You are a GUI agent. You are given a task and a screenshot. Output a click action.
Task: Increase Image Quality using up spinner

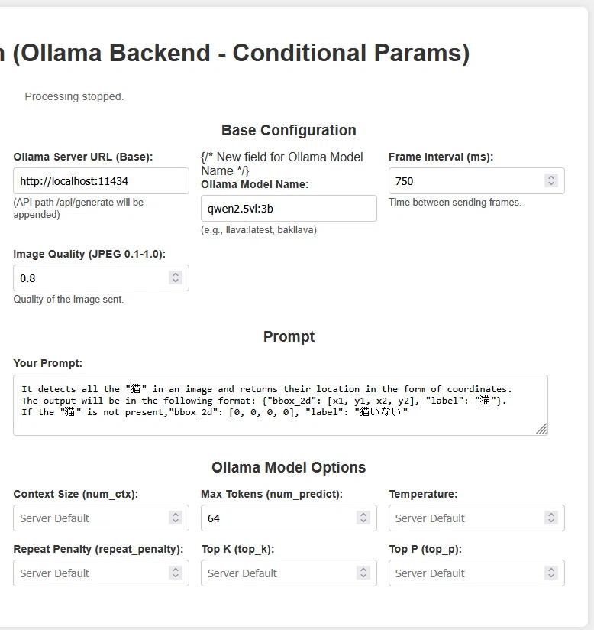coord(176,274)
